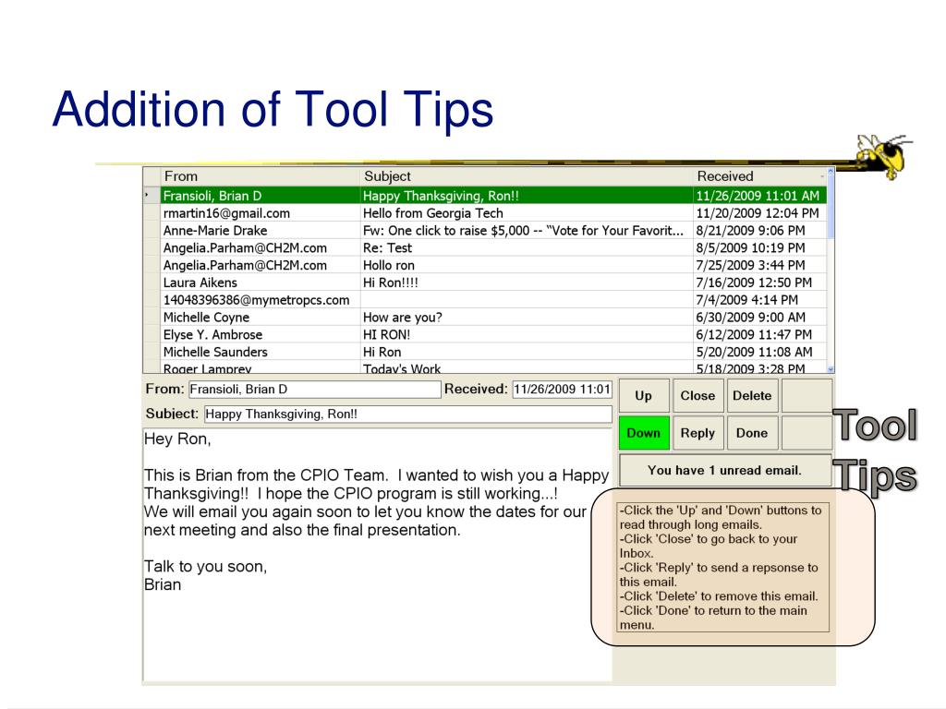Click the Georgia Tech yellow jacket mascot image
The height and width of the screenshot is (709, 946).
tap(882, 156)
